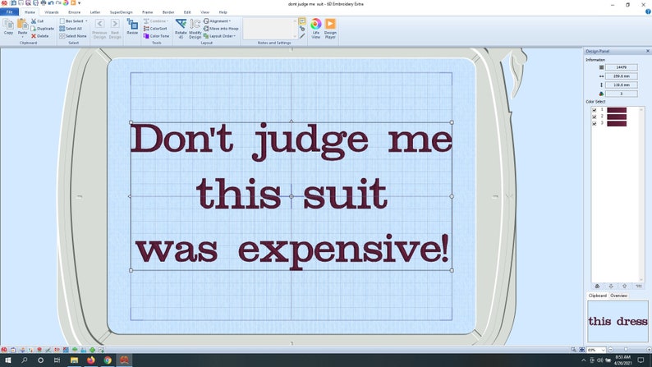Click the stitch count field in Information
The width and height of the screenshot is (652, 367).
click(x=622, y=67)
